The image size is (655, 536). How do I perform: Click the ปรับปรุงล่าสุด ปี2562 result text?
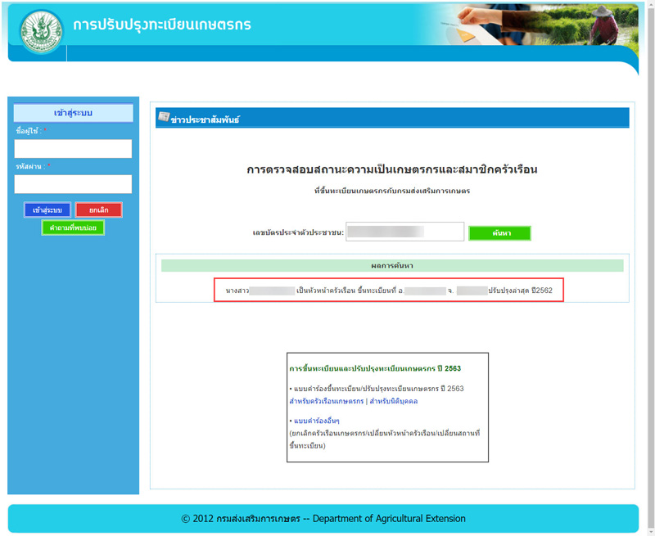pos(520,291)
